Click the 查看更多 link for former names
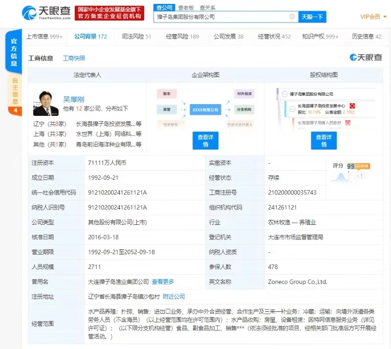391x349 pixels. [163, 282]
